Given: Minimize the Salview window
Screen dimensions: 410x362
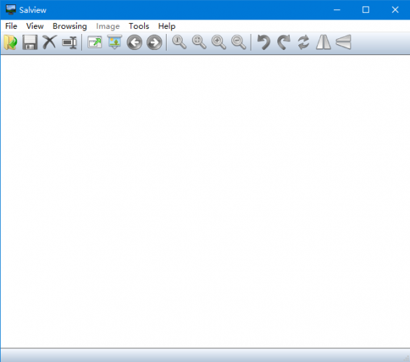Looking at the screenshot, I should pyautogui.click(x=337, y=10).
